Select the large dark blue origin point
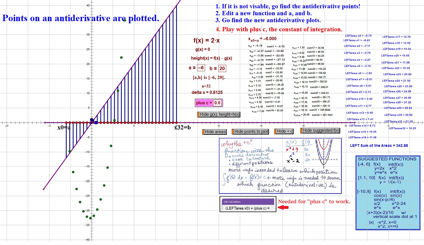This screenshot has height=245, width=424. tap(92, 120)
